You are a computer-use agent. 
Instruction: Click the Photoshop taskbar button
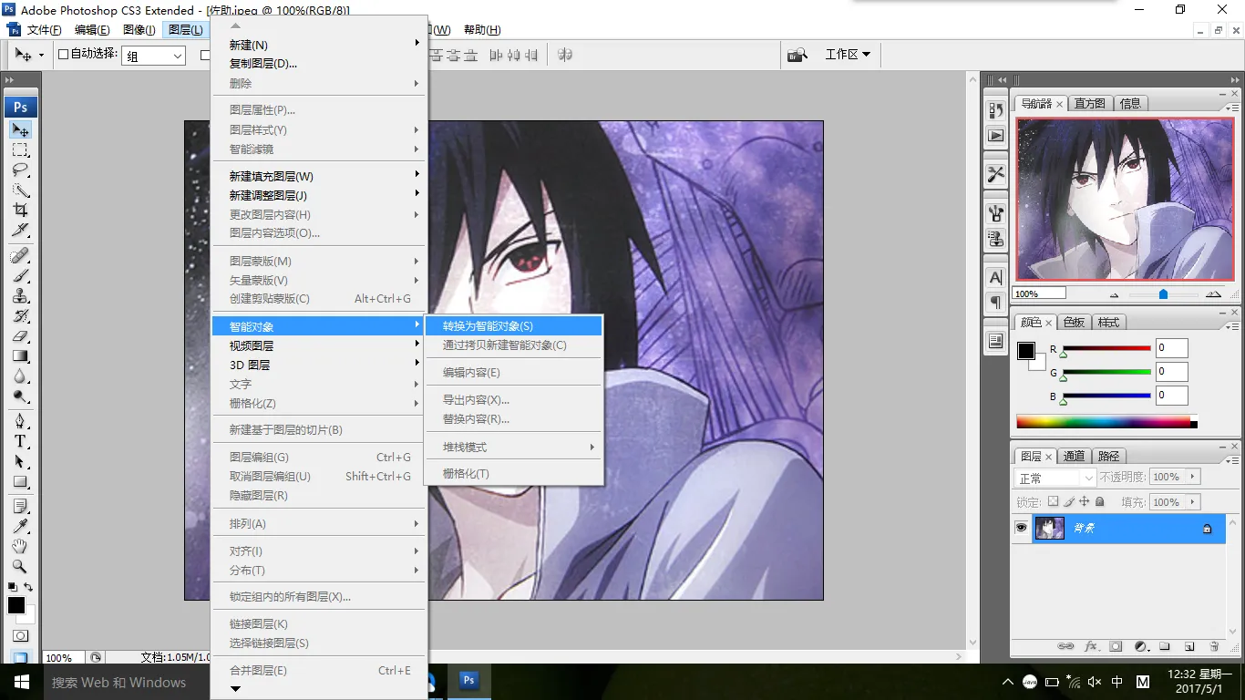(x=469, y=681)
